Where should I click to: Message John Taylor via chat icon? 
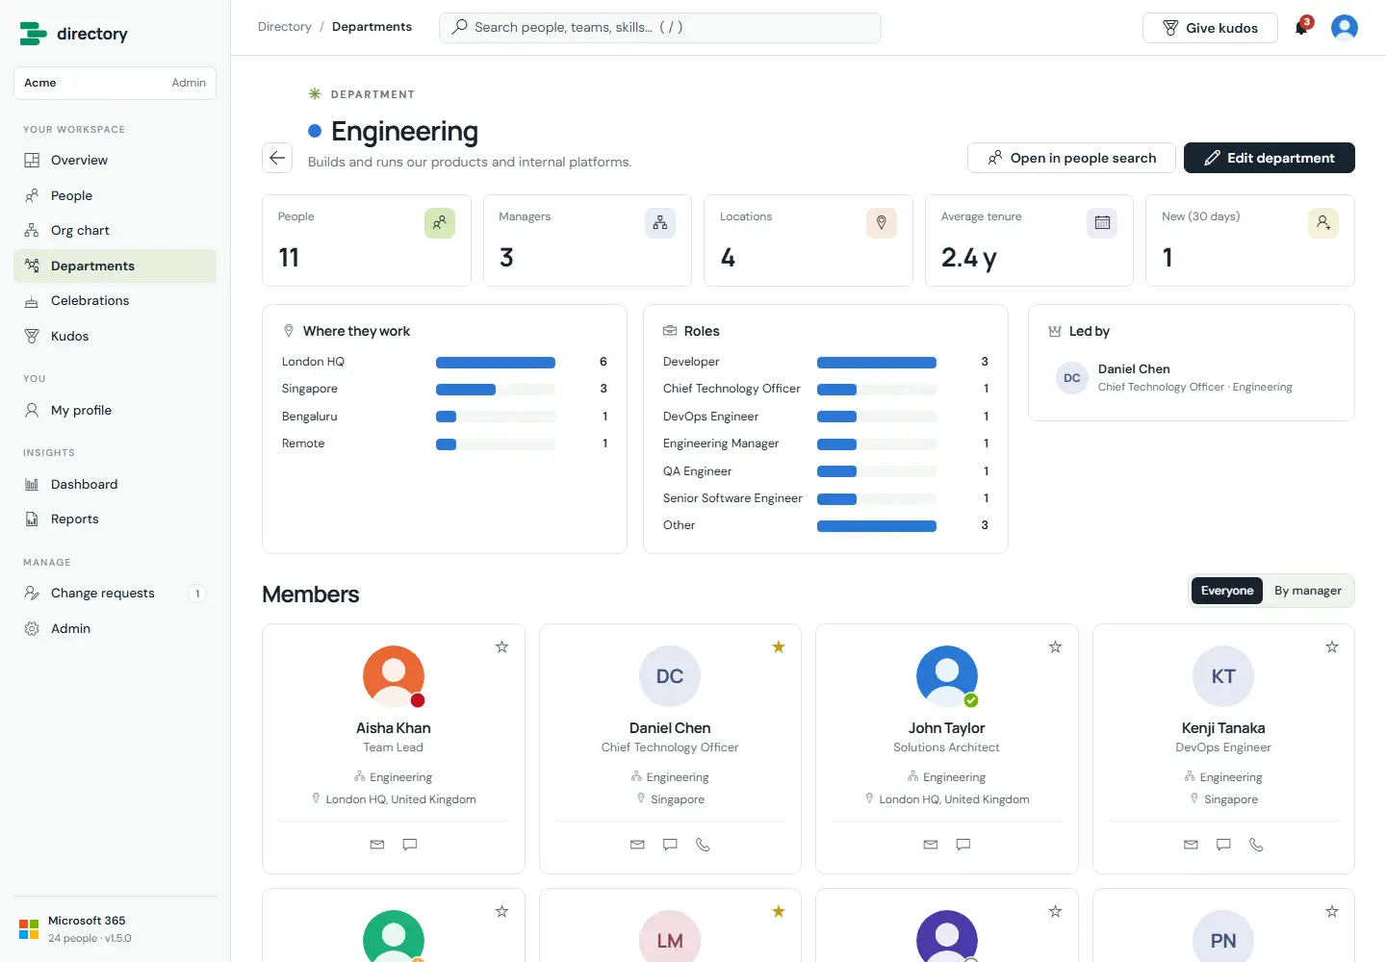(963, 845)
